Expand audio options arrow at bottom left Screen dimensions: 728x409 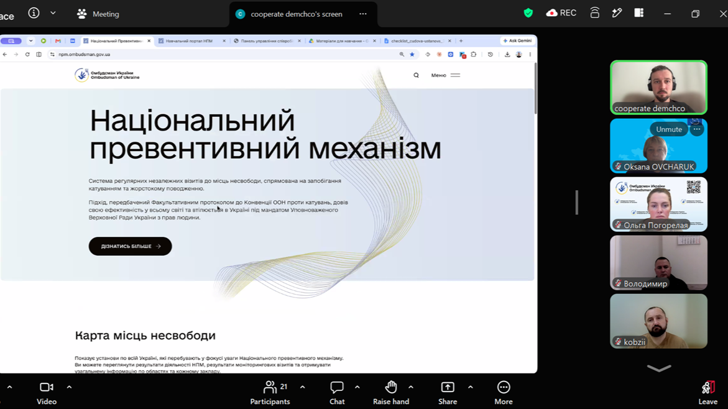coord(9,387)
